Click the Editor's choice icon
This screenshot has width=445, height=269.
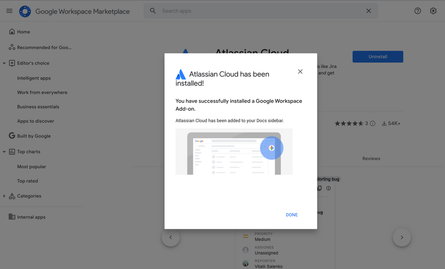(x=12, y=63)
